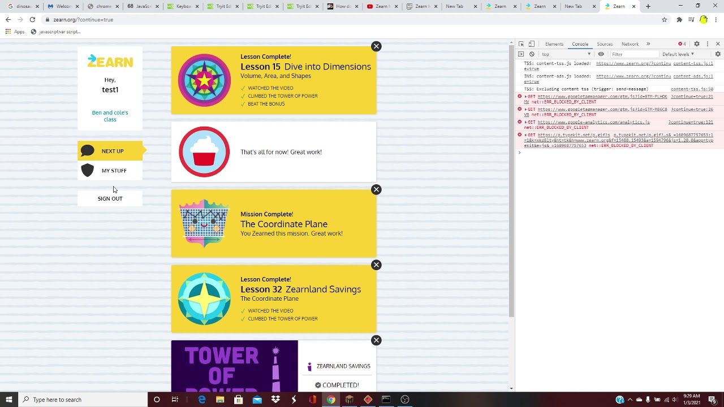Dismiss the Lesson 15 Dive into Dimensions card
This screenshot has height=407, width=724.
[376, 46]
